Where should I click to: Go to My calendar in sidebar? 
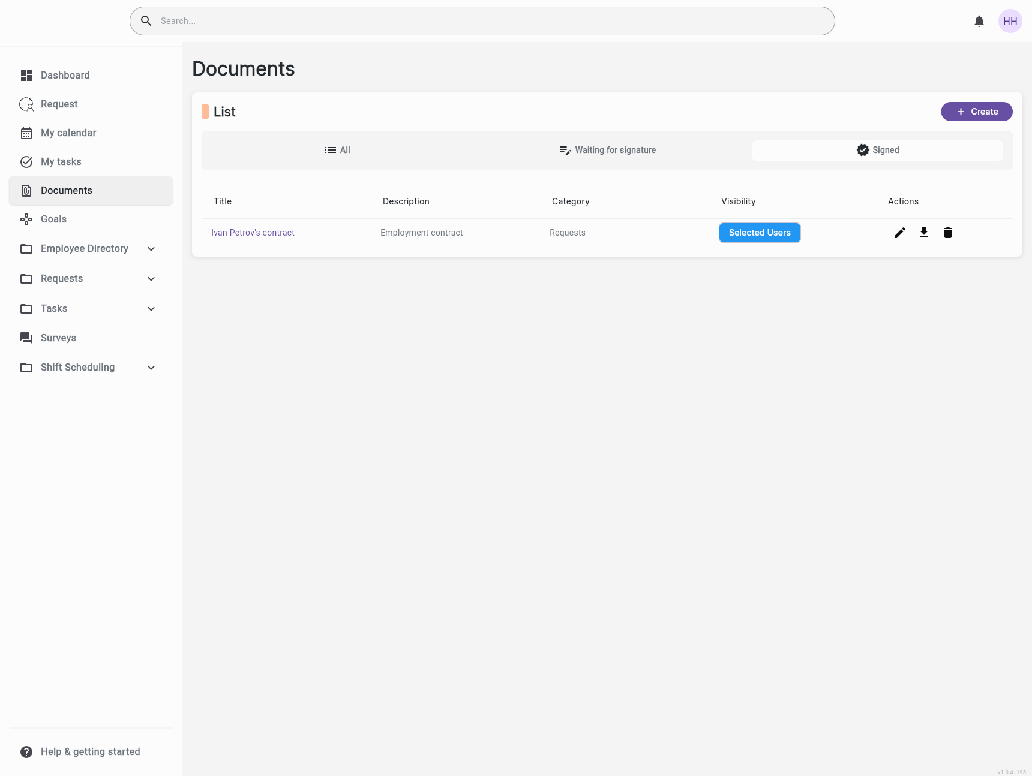click(68, 133)
